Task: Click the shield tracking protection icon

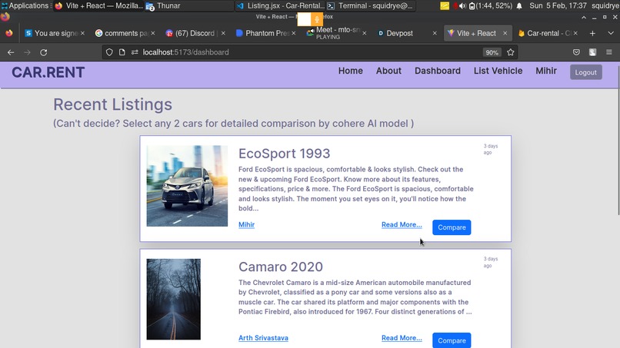Action: point(109,52)
